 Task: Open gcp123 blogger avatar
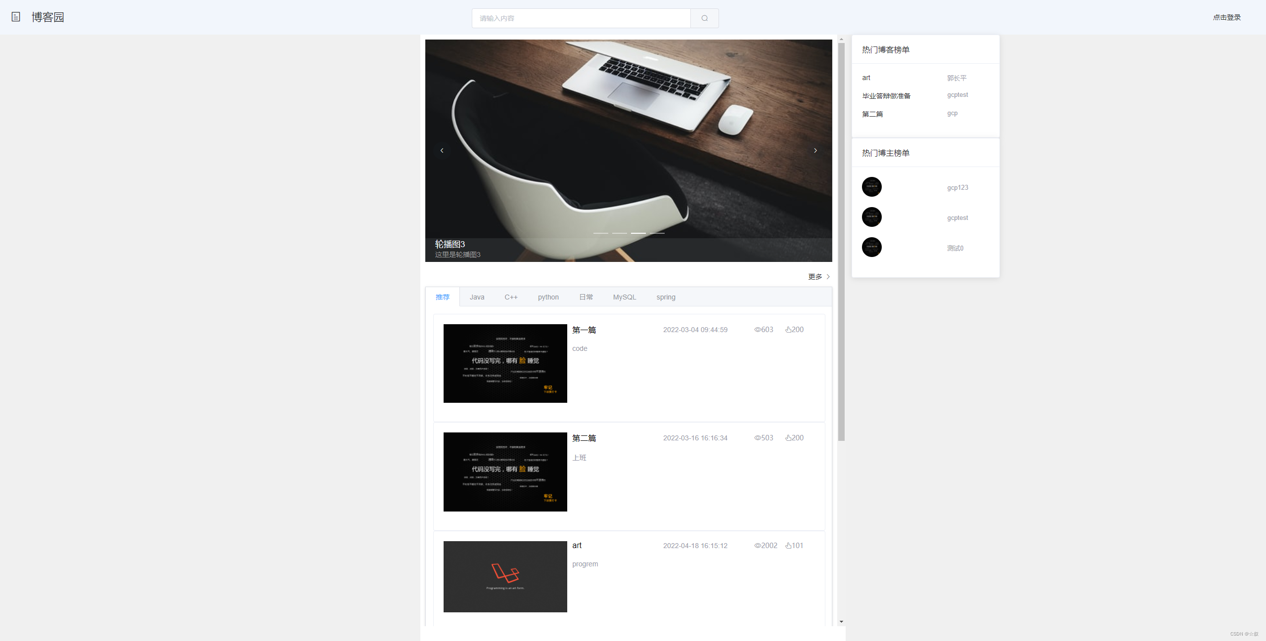871,187
